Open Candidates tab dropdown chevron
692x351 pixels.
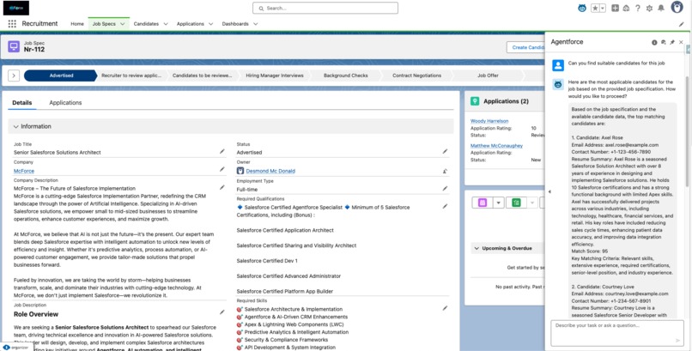point(166,24)
